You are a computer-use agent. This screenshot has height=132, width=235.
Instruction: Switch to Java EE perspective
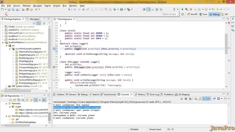[x=192, y=14]
